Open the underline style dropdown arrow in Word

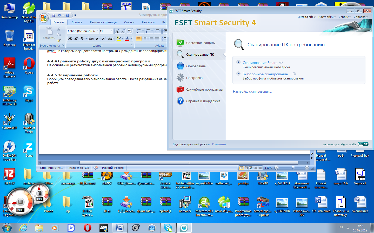[x=86, y=39]
